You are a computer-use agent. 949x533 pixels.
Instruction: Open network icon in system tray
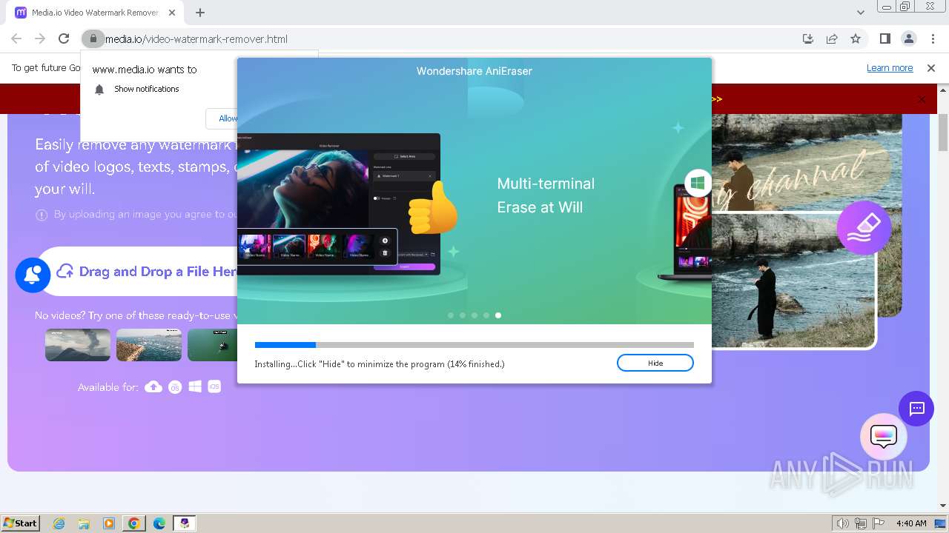[861, 523]
